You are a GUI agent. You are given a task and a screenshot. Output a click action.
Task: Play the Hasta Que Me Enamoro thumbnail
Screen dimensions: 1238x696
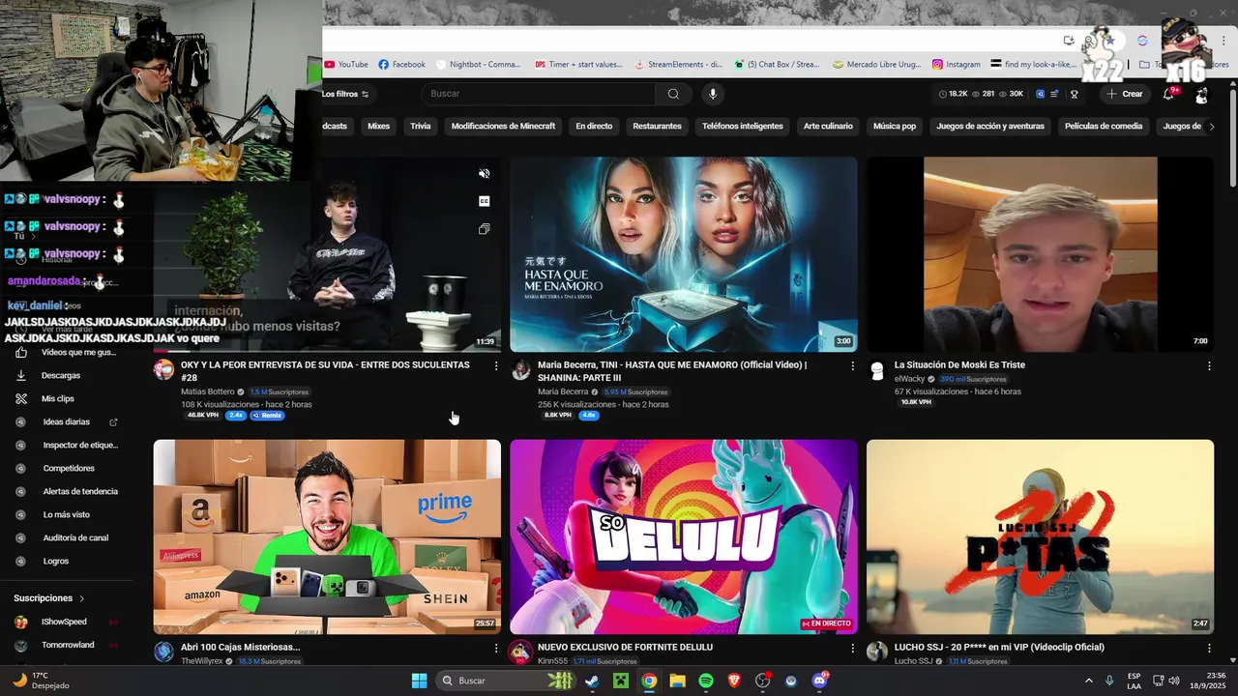click(x=683, y=254)
